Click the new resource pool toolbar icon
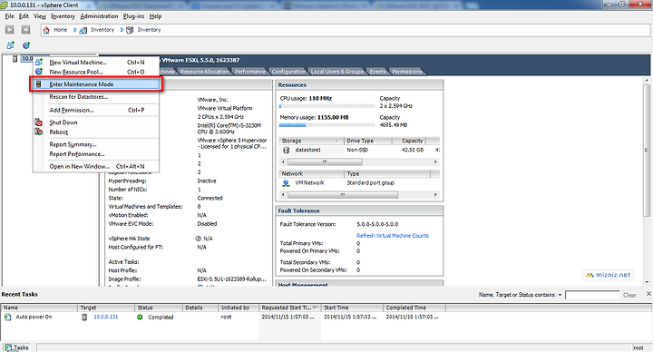This screenshot has width=653, height=352. (26, 45)
